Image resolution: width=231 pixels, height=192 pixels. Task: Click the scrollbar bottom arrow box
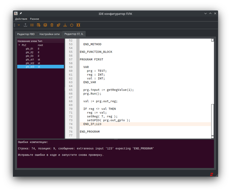(x=213, y=137)
